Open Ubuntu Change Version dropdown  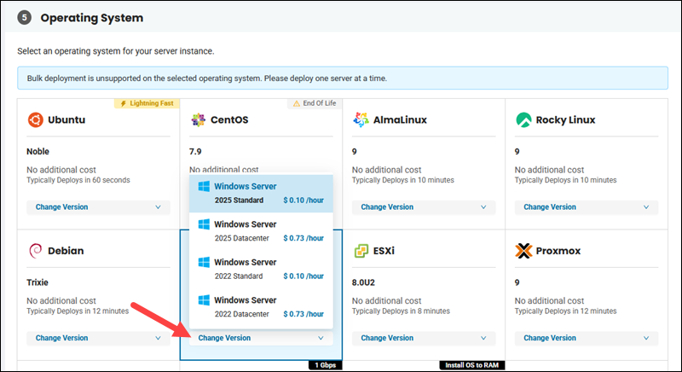[x=98, y=207]
